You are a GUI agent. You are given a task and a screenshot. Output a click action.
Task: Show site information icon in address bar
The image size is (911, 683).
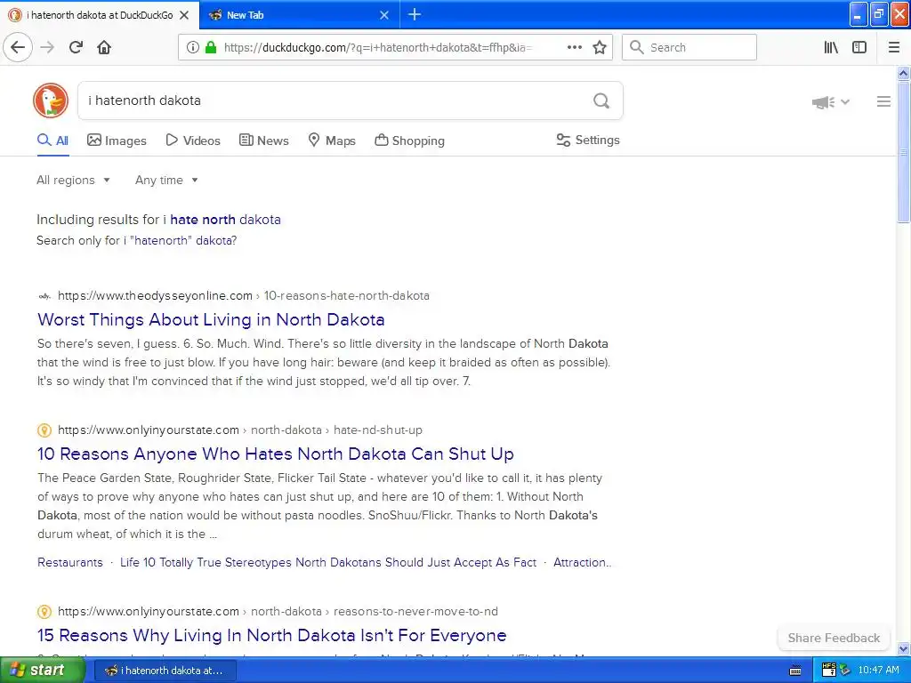point(193,47)
